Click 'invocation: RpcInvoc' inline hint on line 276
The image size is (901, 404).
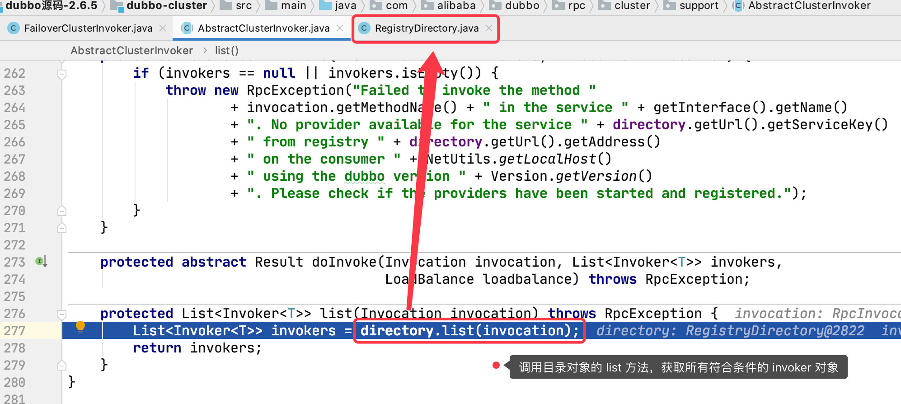(817, 314)
